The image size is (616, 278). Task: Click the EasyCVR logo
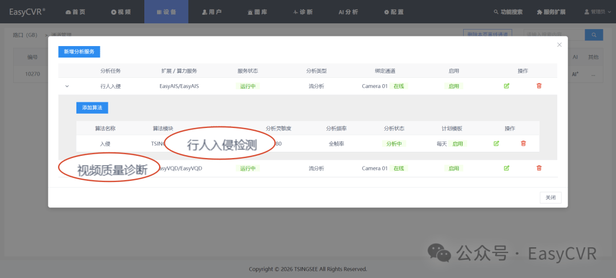coord(27,12)
